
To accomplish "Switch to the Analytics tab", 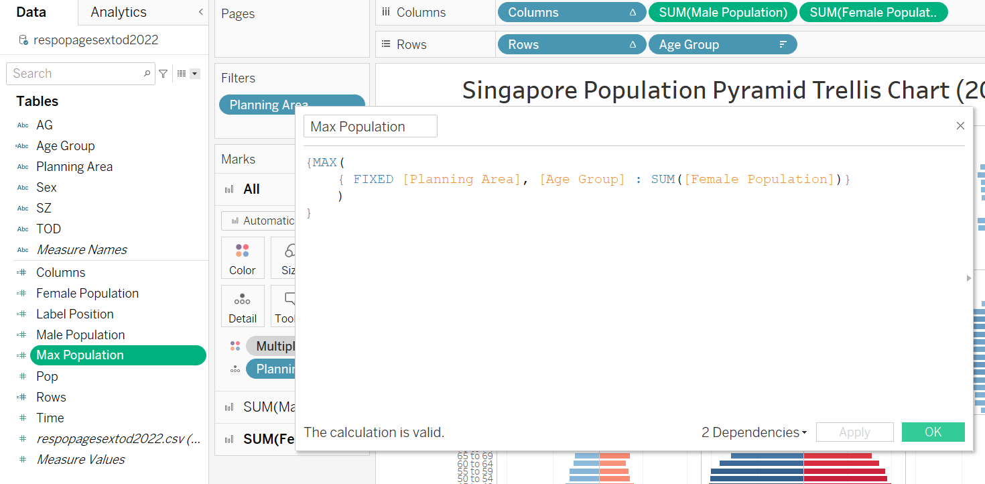I will coord(119,12).
